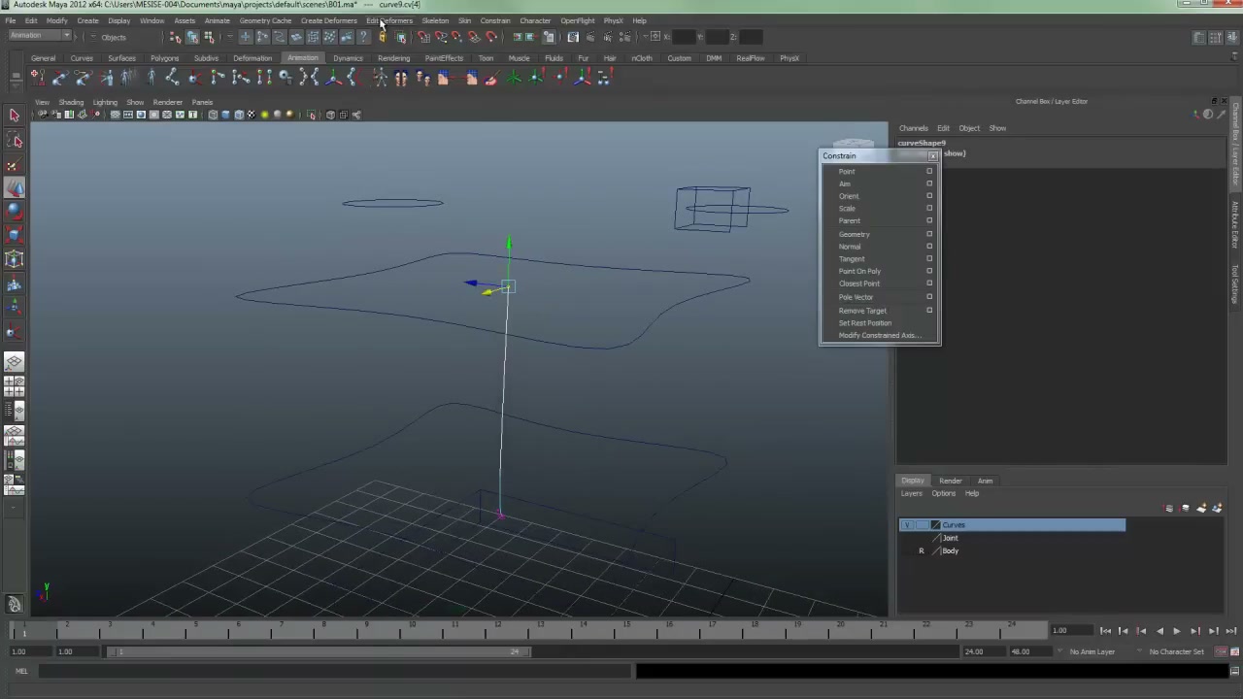Screen dimensions: 1243x699
Task: Open option box for Parent constraint
Action: [x=929, y=220]
